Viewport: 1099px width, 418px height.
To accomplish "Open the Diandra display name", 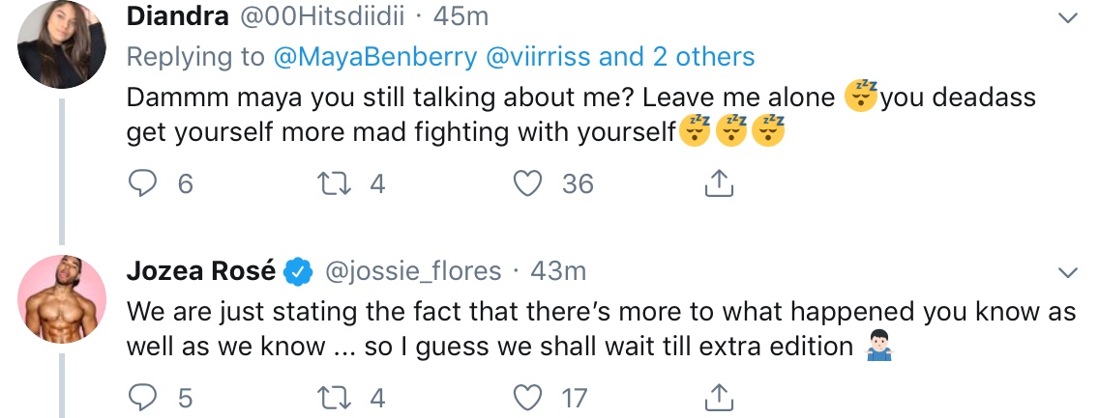I will pos(177,16).
